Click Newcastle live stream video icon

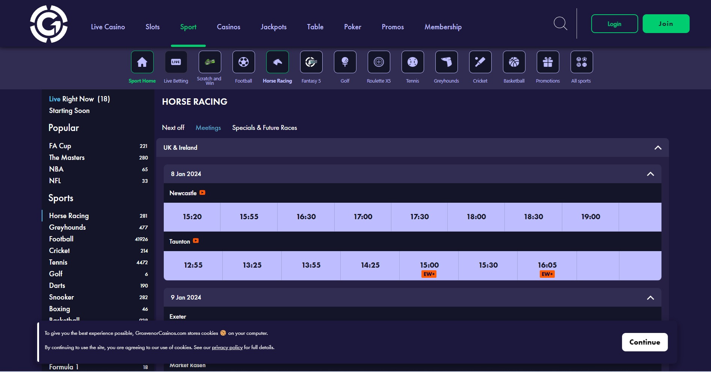202,193
